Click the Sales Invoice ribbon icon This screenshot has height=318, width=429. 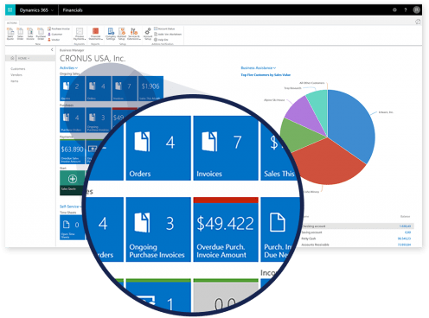coord(30,34)
